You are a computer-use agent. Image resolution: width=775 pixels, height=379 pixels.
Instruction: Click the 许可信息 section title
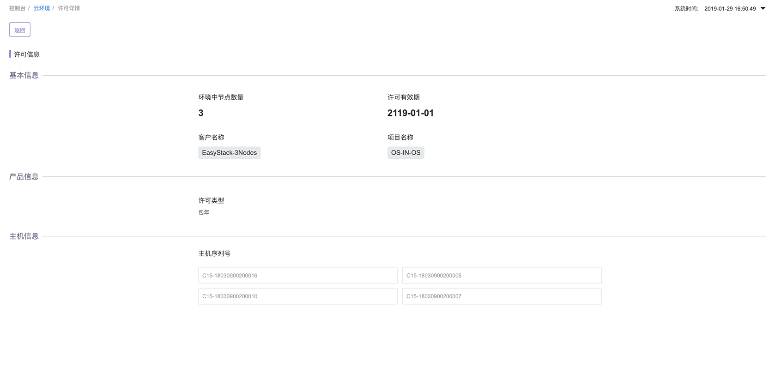pos(27,54)
